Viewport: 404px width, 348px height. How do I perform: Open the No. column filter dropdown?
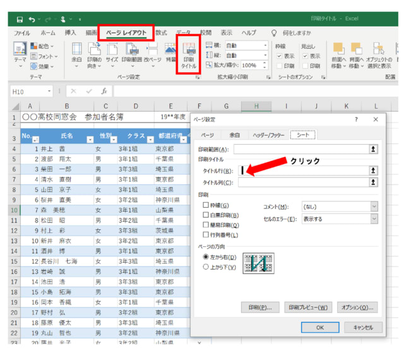coord(35,140)
